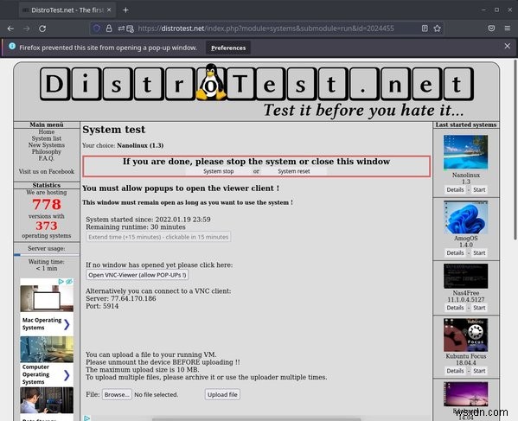
Task: Start Nas4Free from sidebar
Action: pos(479,308)
